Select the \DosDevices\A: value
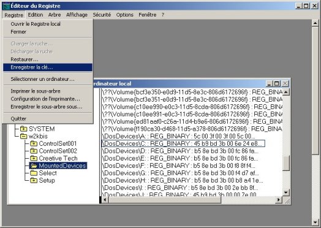 [x=179, y=136]
